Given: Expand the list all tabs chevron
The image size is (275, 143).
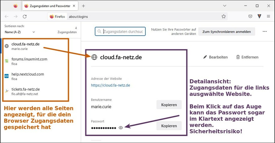Looking at the screenshot, I should [x=225, y=6].
